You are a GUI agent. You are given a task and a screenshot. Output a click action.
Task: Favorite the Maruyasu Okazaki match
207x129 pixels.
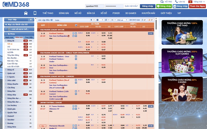pyautogui.click(x=76, y=126)
